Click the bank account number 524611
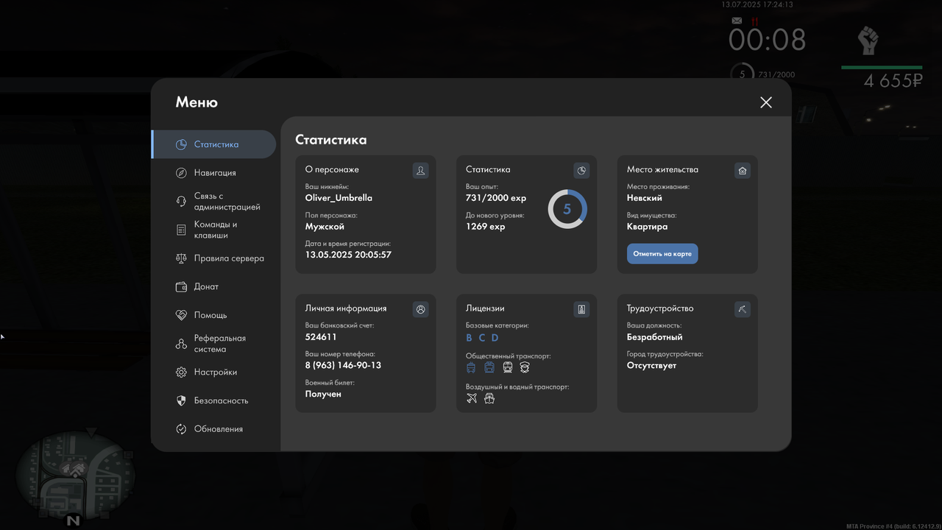The width and height of the screenshot is (942, 530). pos(321,337)
